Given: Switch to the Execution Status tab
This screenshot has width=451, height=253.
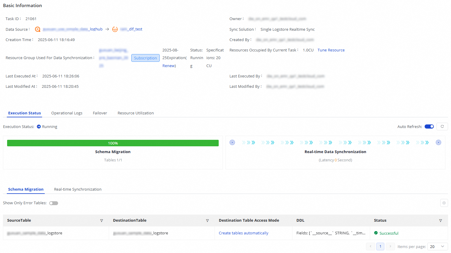Looking at the screenshot, I should pos(25,113).
